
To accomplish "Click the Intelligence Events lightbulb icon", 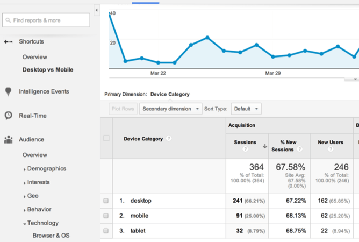I will point(8,92).
